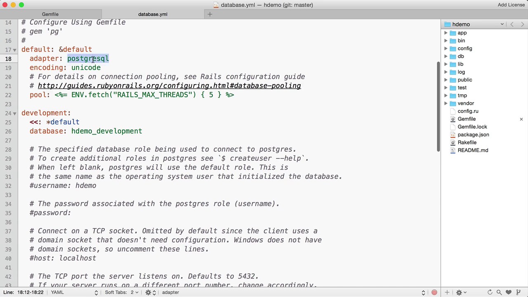Click hdemo_development database value
Screen dimensions: 528x297
pyautogui.click(x=106, y=131)
